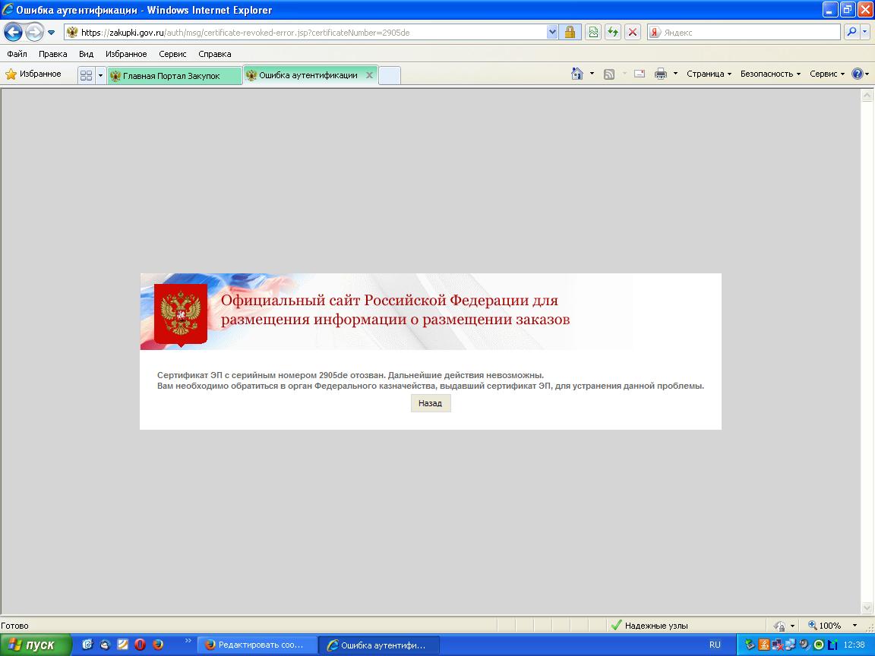This screenshot has width=875, height=656.
Task: Click the Compatibility View icon
Action: pos(593,32)
